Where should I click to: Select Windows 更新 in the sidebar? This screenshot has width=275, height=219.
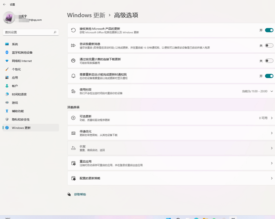[x=31, y=128]
